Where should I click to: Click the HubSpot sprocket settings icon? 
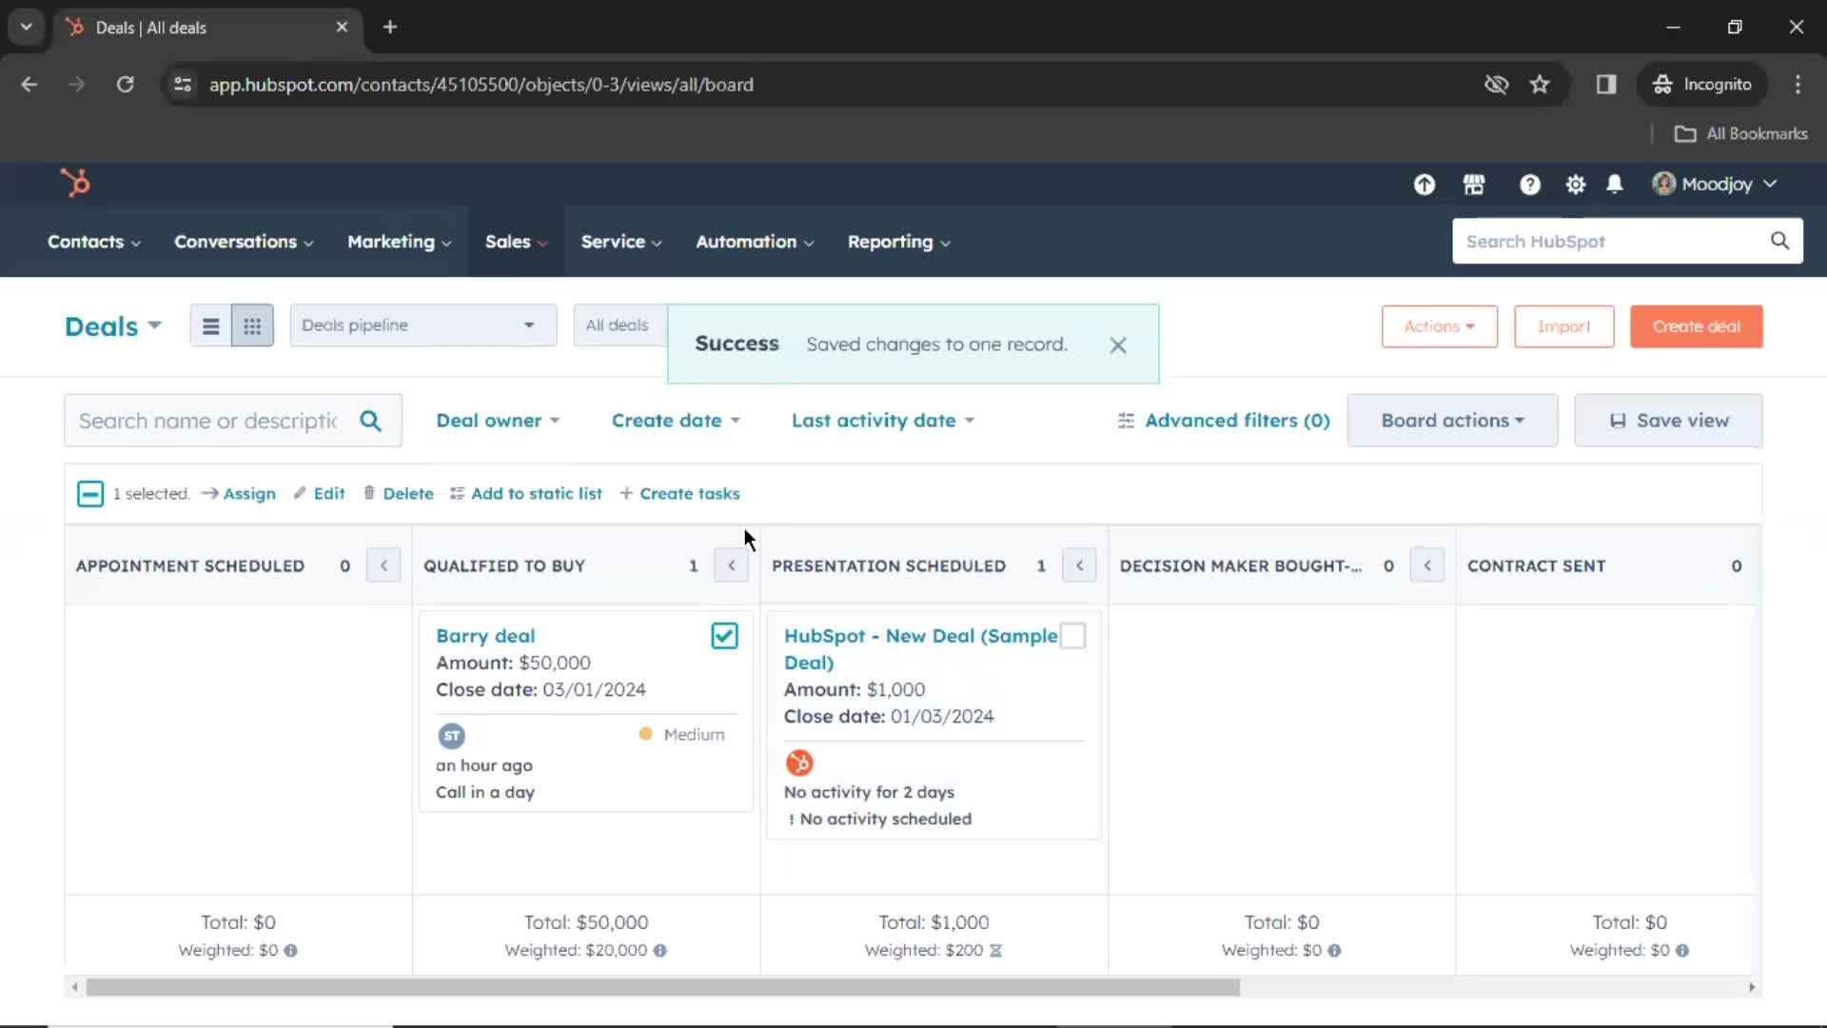click(1575, 184)
